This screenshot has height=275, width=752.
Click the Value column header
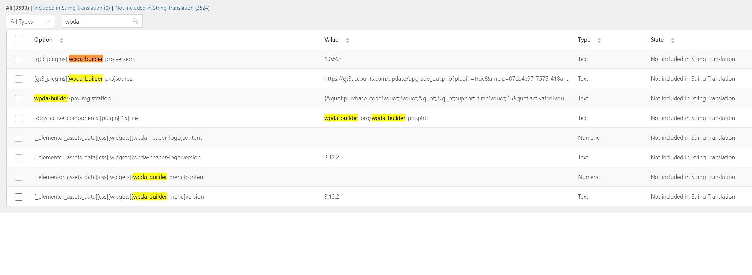tap(331, 40)
